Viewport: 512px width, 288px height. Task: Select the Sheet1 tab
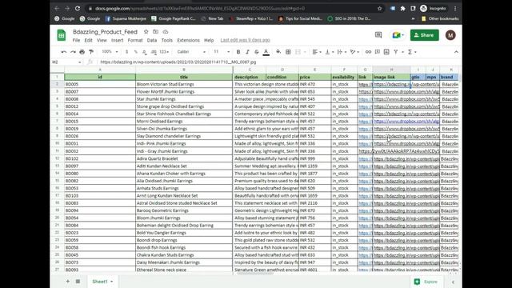[102, 282]
